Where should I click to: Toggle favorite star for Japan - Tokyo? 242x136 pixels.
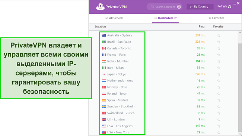(219, 74)
